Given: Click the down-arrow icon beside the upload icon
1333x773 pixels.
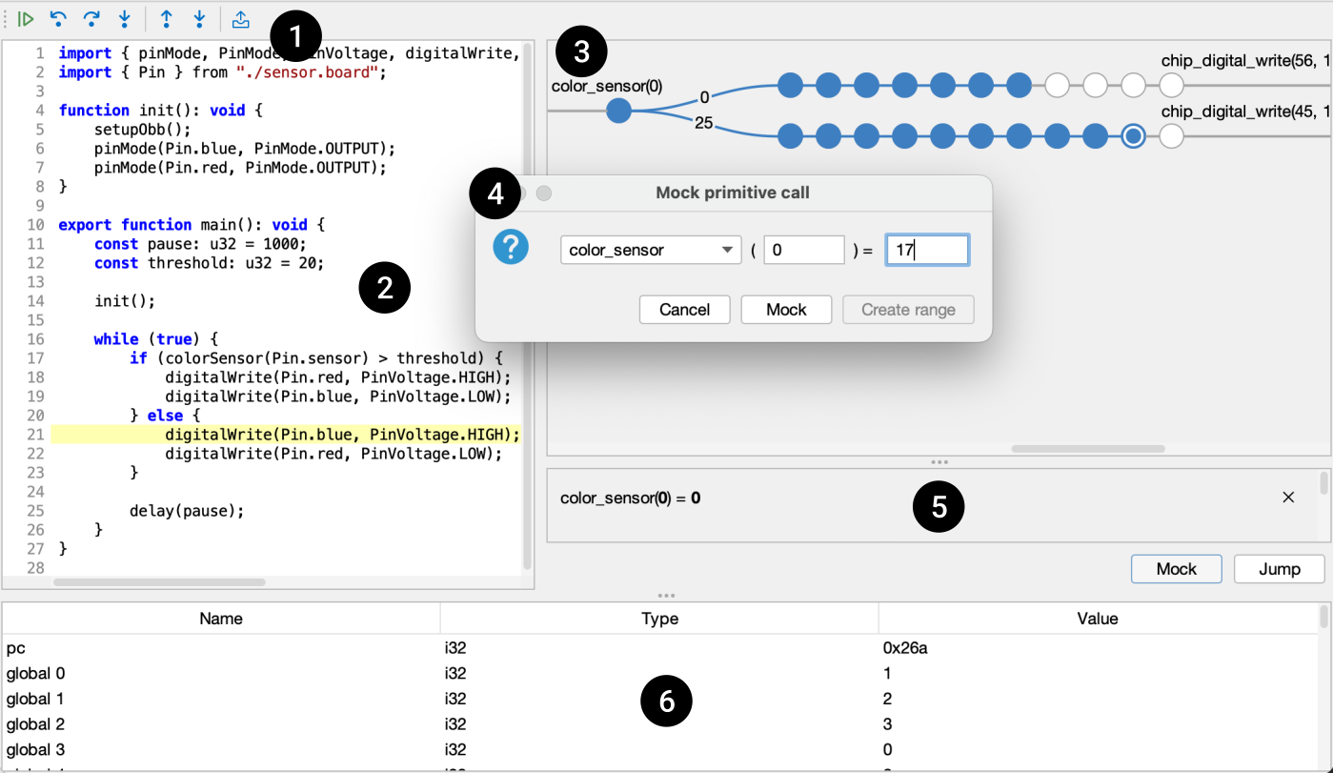Looking at the screenshot, I should (x=199, y=18).
